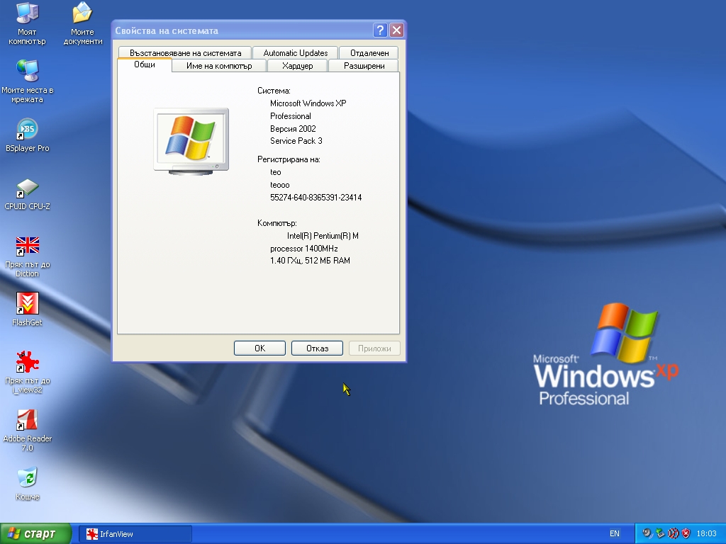Select the Diction shortcut with British flag
Screen dimensions: 726x544
click(28, 256)
